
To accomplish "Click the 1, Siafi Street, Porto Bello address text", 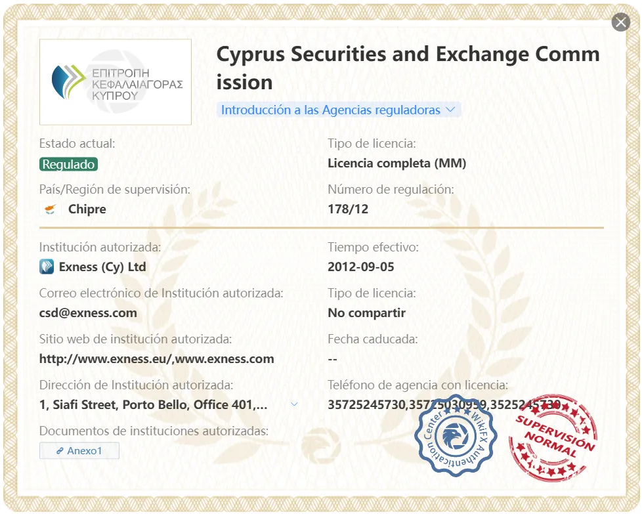I will coord(153,404).
